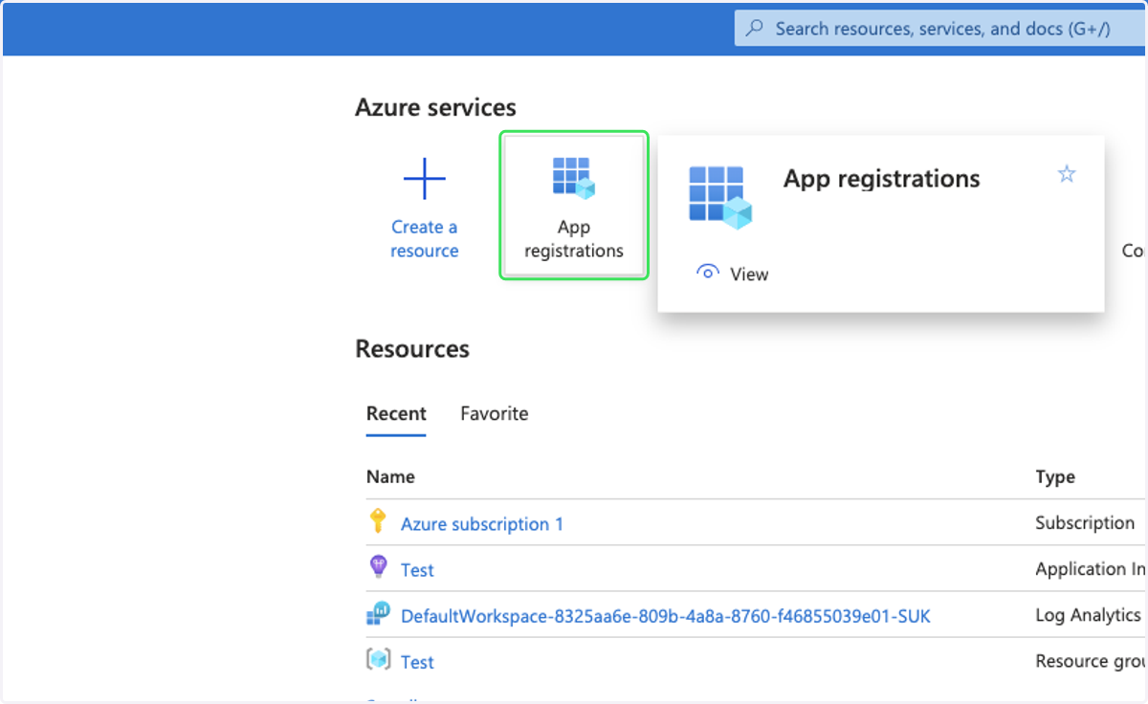
Task: Click the key icon for Azure subscription 1
Action: tap(378, 521)
